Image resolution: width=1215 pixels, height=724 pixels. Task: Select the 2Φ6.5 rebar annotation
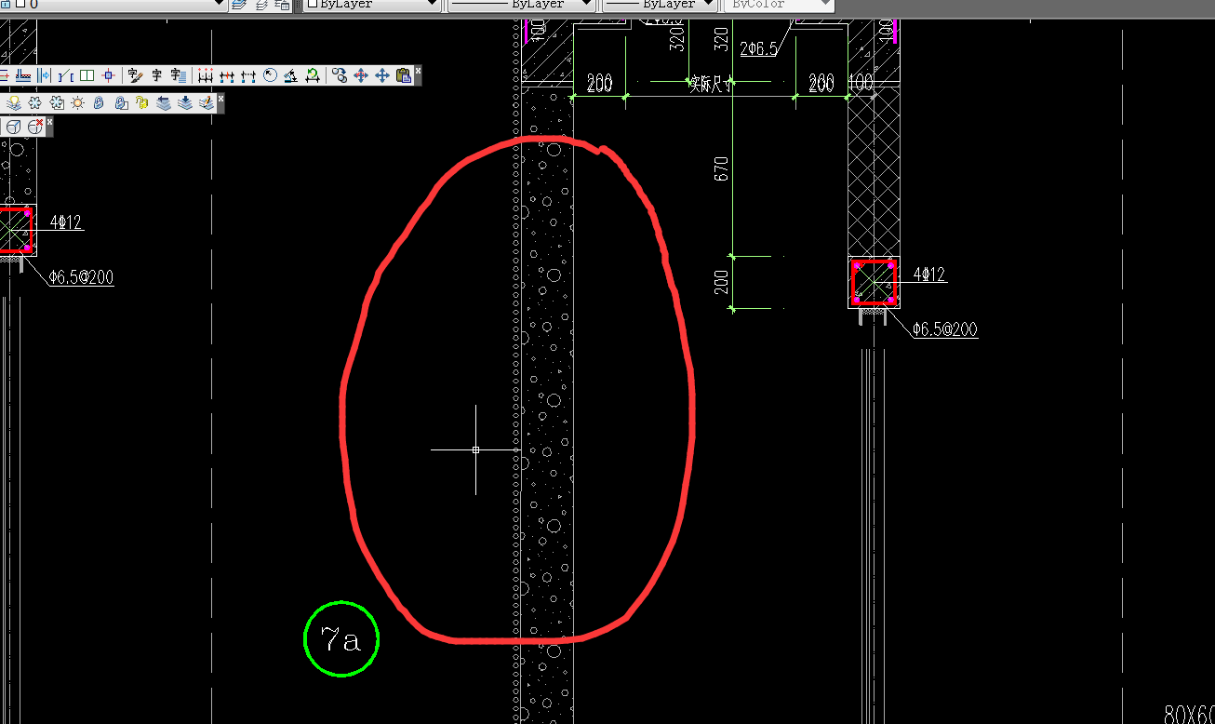tap(759, 49)
